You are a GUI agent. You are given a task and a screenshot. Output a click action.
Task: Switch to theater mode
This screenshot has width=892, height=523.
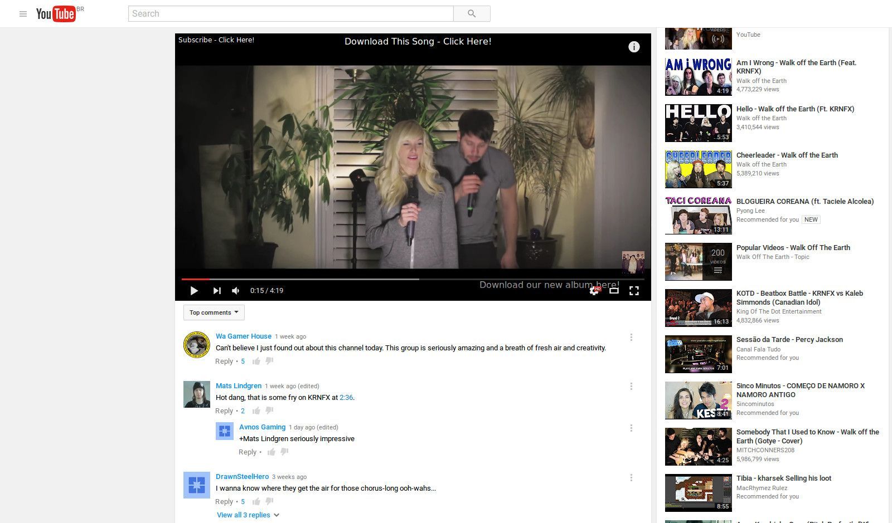click(x=614, y=290)
